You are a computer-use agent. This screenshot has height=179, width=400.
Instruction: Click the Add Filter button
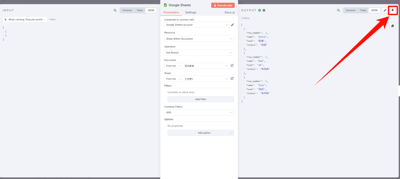click(200, 99)
